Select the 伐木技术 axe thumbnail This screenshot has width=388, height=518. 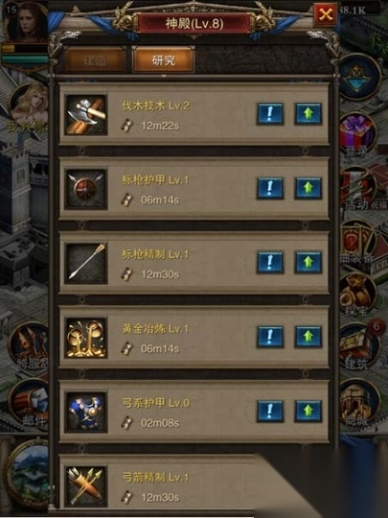coord(86,114)
